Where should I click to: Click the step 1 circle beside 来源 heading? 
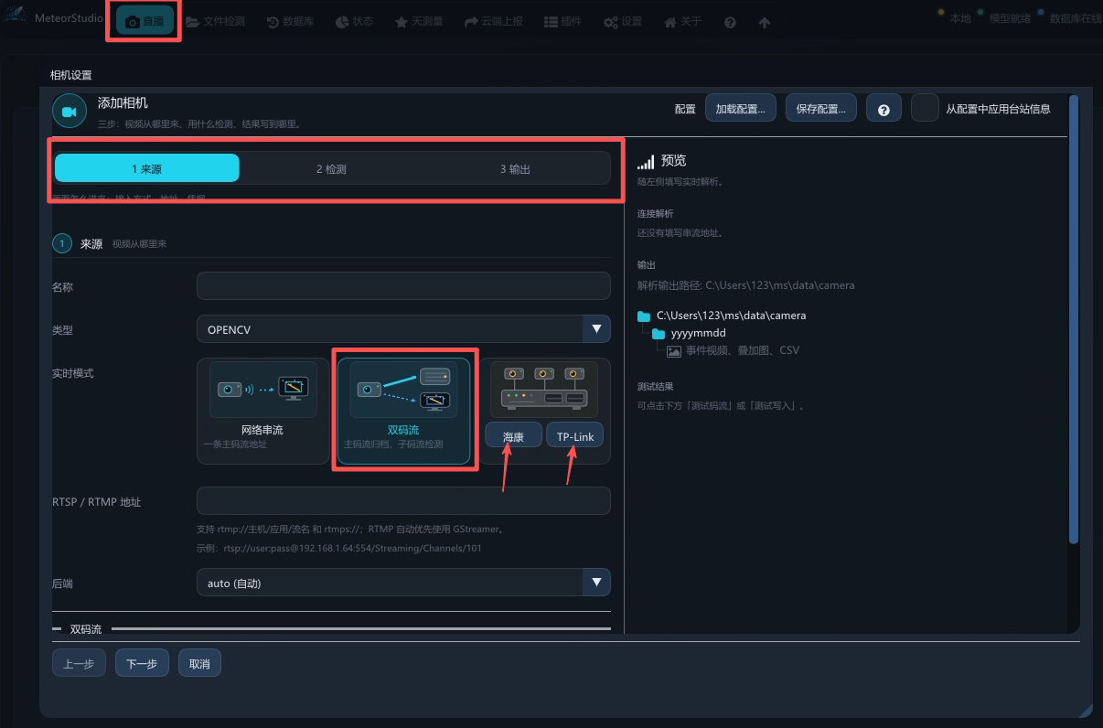[x=62, y=243]
